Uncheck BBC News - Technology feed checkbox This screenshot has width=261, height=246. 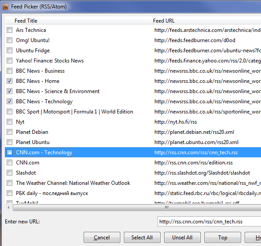(x=9, y=102)
